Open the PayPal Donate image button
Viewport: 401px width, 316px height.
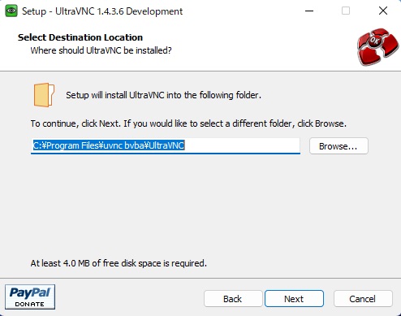point(30,297)
